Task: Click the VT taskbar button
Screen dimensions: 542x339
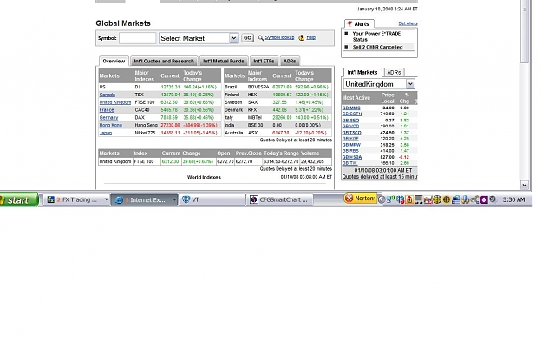Action: coord(213,199)
